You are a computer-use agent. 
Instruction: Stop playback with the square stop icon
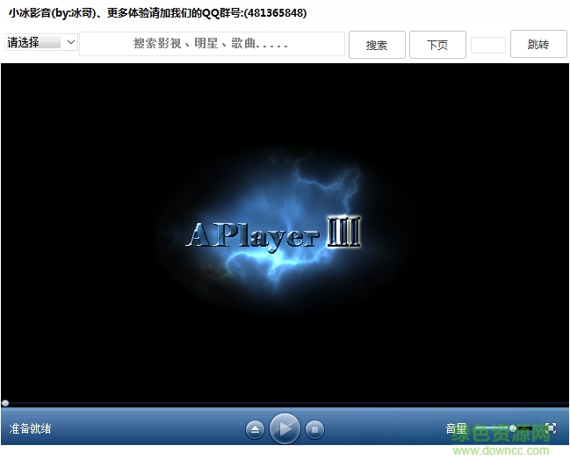pyautogui.click(x=314, y=429)
